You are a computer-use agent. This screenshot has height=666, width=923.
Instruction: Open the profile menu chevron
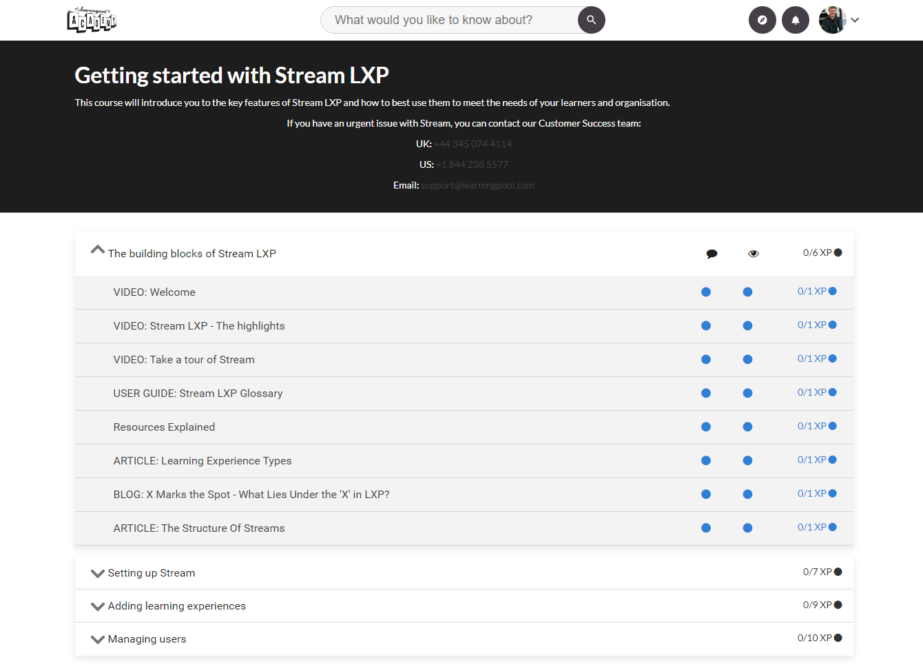pyautogui.click(x=855, y=20)
